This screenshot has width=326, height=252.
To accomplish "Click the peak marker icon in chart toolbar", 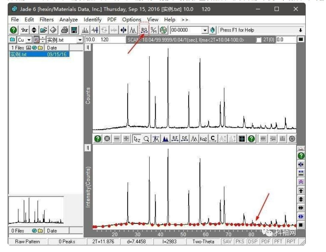I will point(156,139).
